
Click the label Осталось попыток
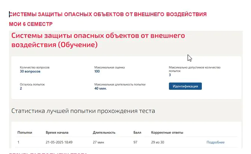pyautogui.click(x=32, y=85)
